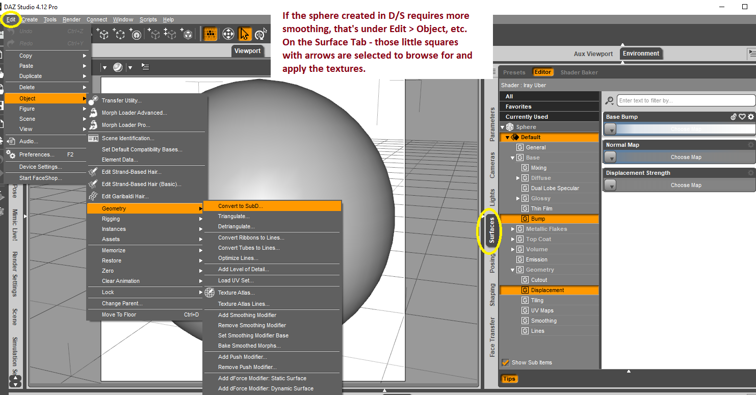Click the Tips button
Screen dimensions: 756x395
coord(509,379)
